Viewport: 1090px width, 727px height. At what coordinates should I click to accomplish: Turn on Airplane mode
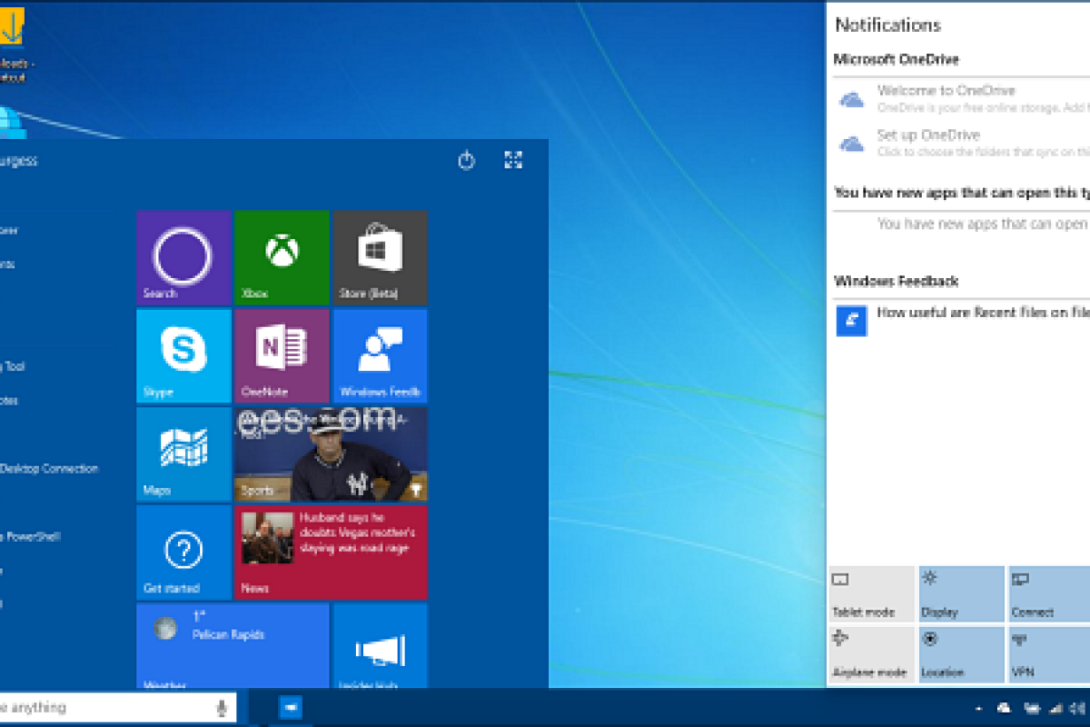pos(871,653)
